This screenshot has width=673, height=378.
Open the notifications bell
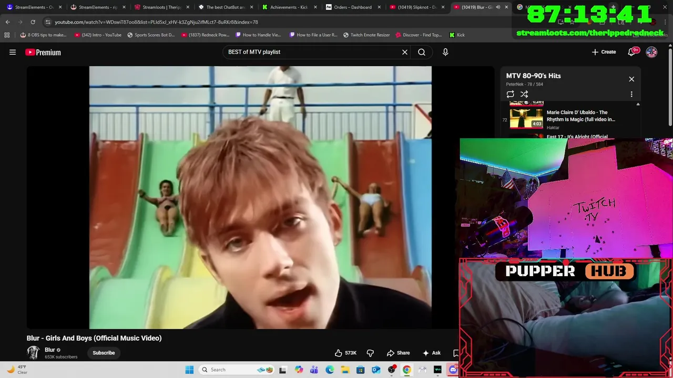pyautogui.click(x=632, y=52)
